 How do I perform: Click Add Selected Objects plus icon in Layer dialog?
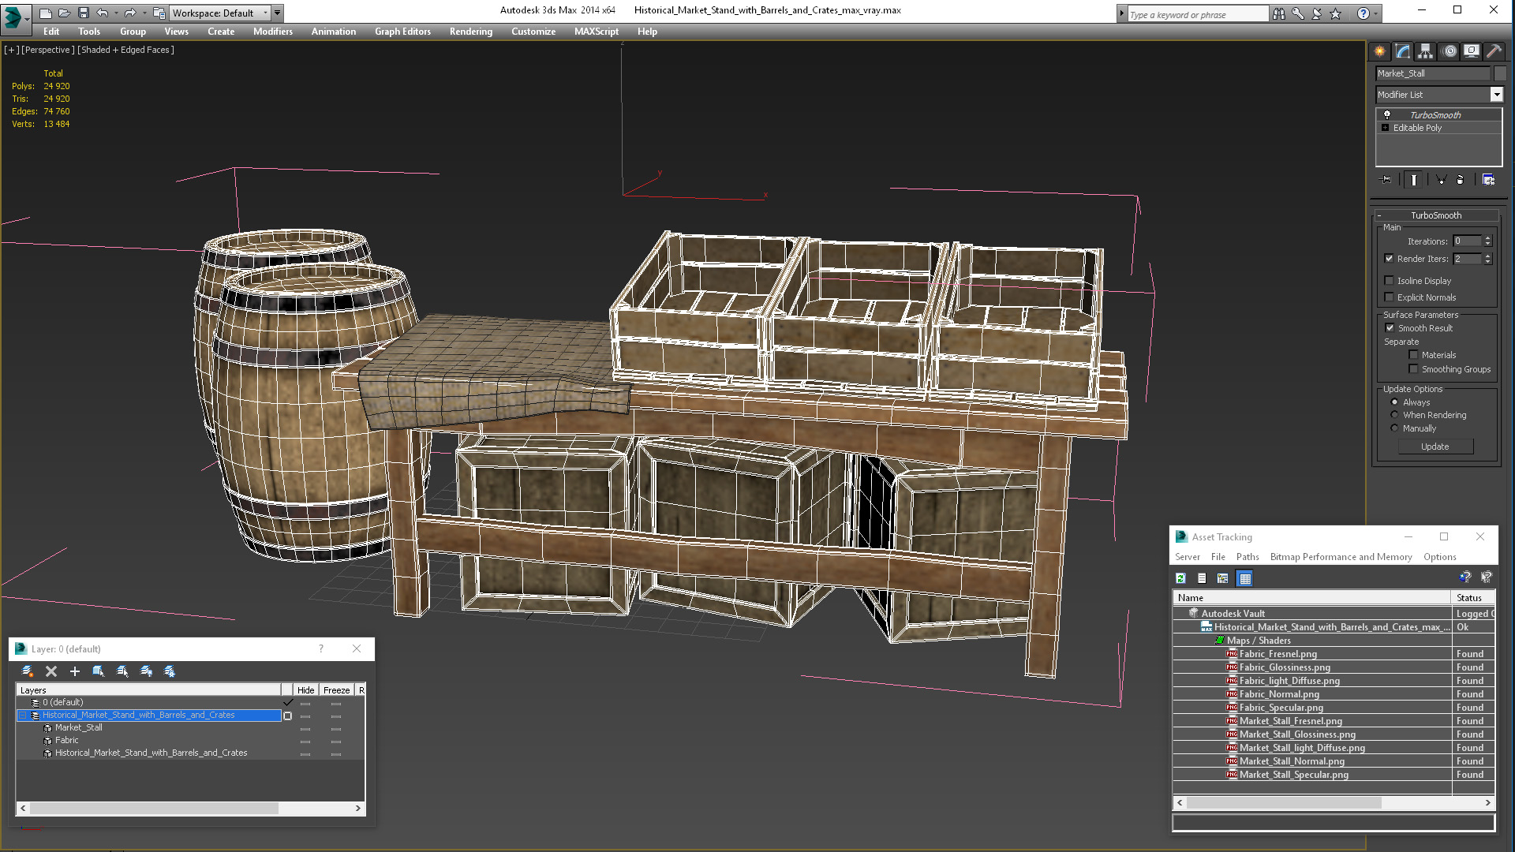click(x=75, y=671)
